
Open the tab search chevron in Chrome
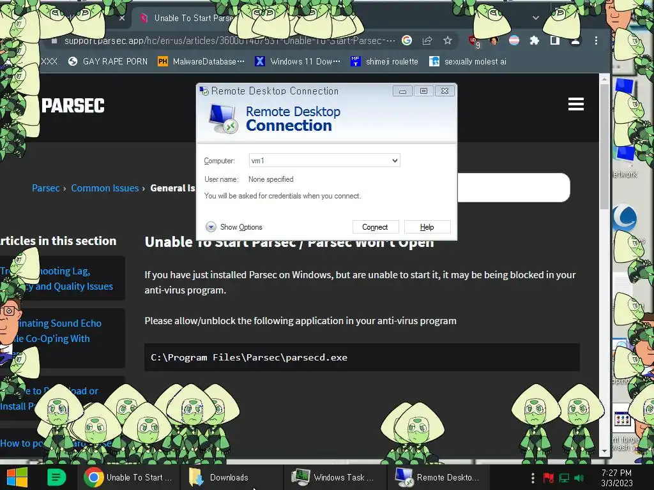(536, 18)
